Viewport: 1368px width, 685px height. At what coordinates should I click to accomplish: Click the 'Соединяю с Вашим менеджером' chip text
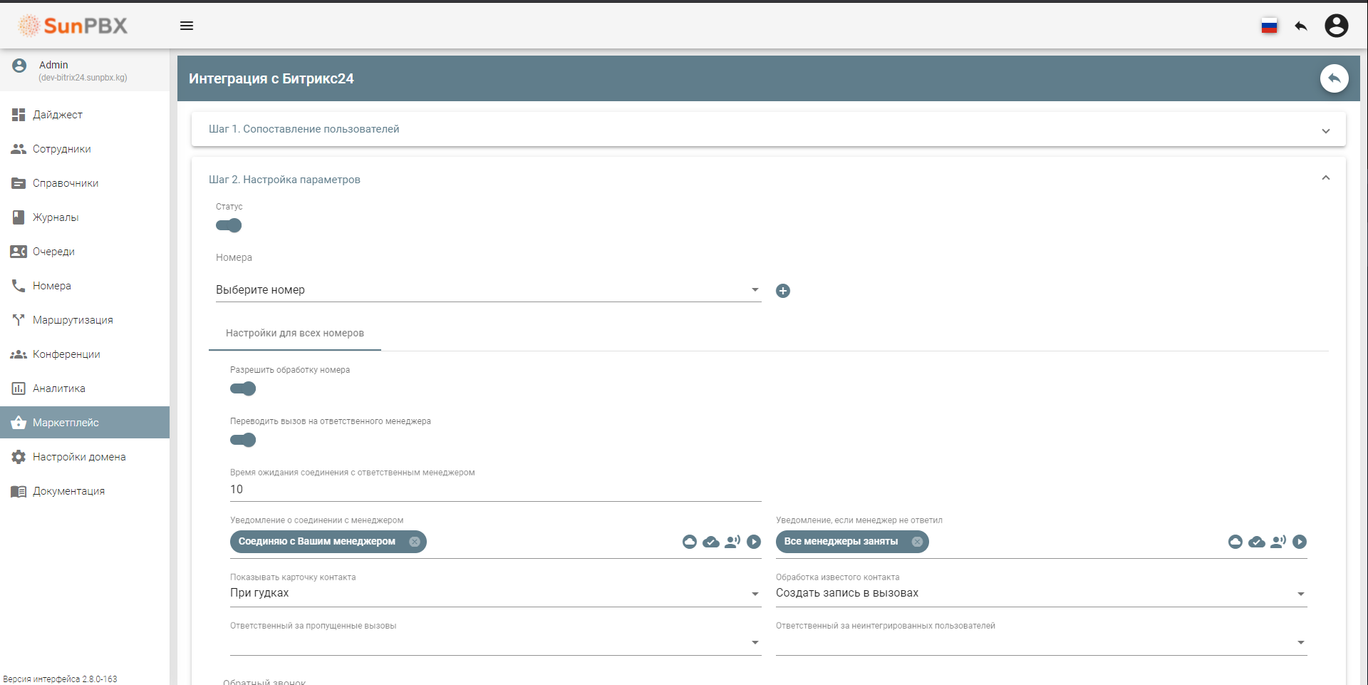coord(317,542)
